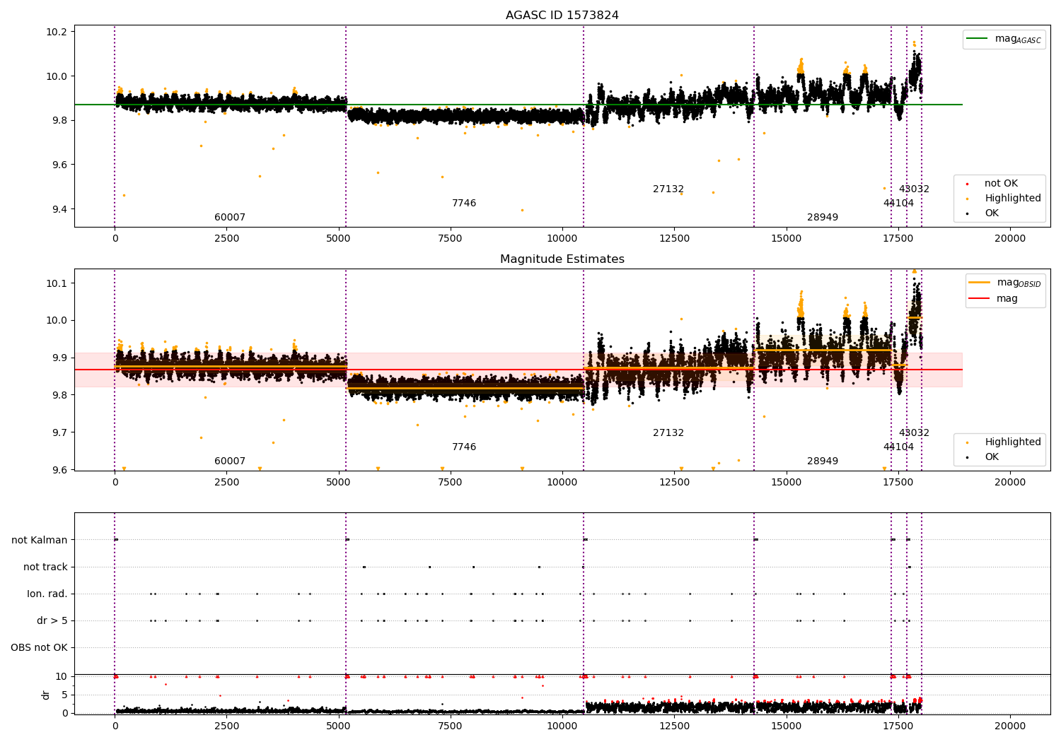Click obsid label 28949 in Magnitude Estimates plot
This screenshot has height=742, width=1061.
click(823, 461)
